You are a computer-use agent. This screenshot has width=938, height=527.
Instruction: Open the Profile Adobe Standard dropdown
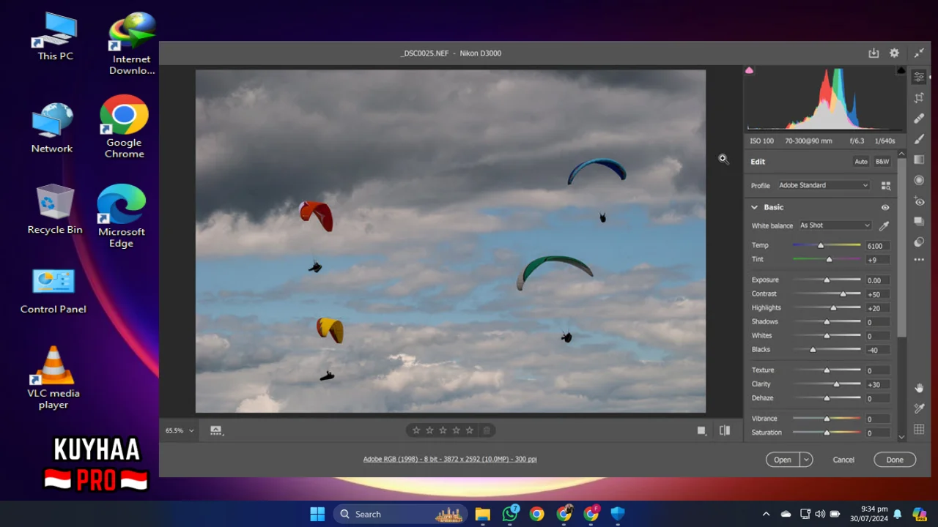click(x=823, y=185)
